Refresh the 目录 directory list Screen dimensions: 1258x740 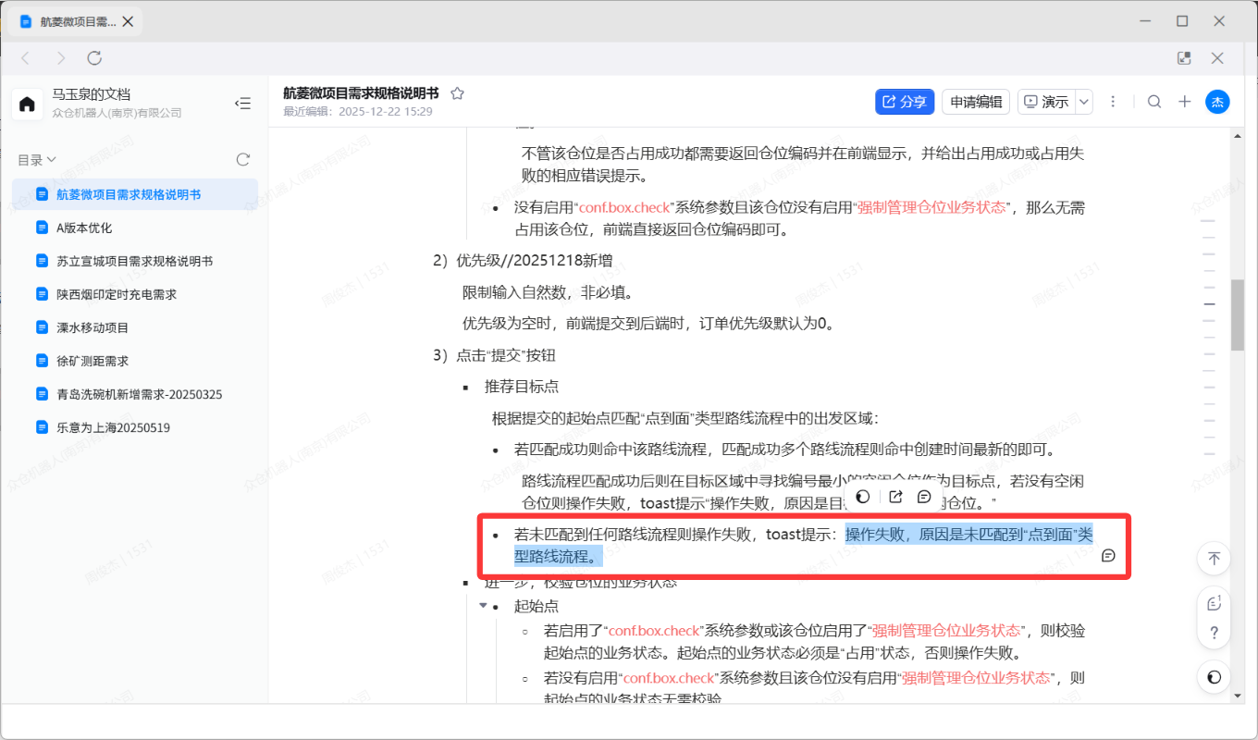click(x=243, y=160)
